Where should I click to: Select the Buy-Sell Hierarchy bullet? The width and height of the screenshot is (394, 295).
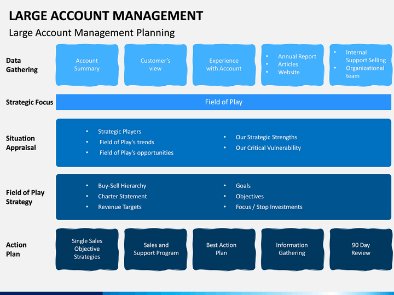pyautogui.click(x=122, y=186)
